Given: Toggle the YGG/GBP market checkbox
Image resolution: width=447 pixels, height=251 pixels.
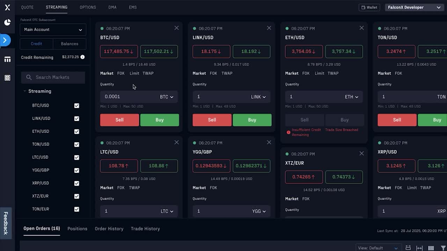Looking at the screenshot, I should point(76,170).
